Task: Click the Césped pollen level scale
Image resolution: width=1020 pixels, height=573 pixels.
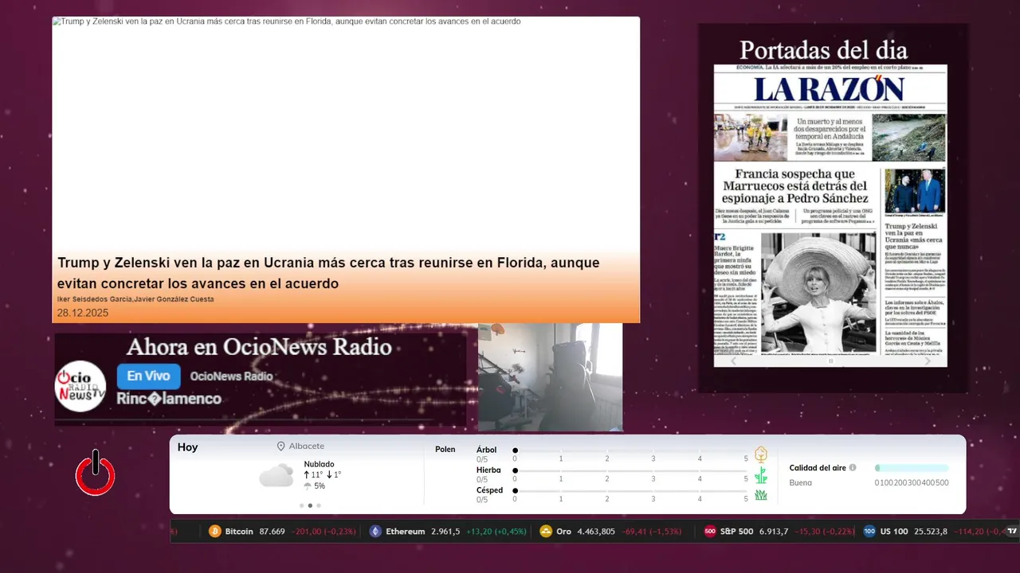Action: 631,495
